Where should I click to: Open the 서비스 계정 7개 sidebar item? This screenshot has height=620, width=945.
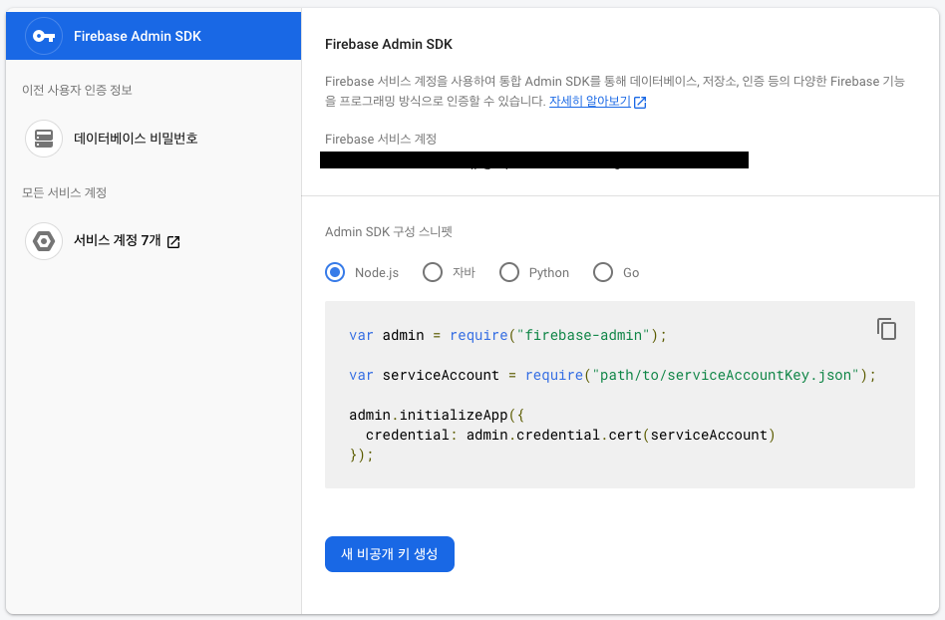tap(154, 241)
